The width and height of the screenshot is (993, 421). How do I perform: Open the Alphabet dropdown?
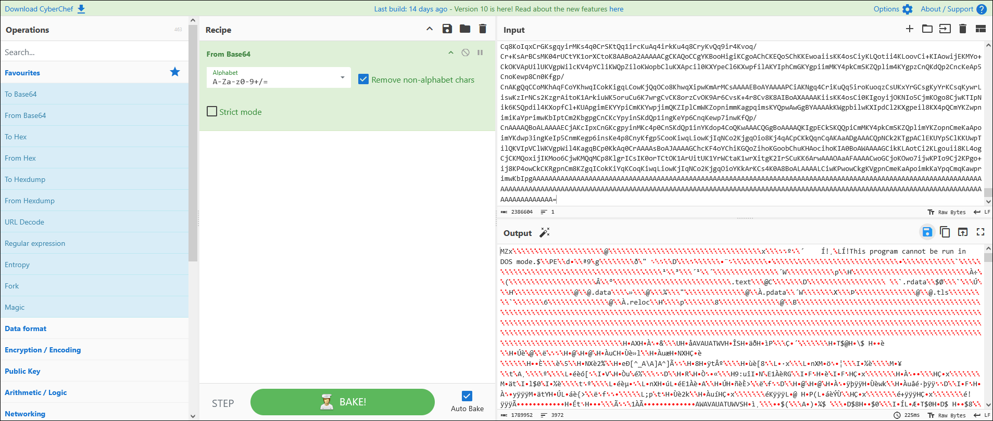pos(279,77)
